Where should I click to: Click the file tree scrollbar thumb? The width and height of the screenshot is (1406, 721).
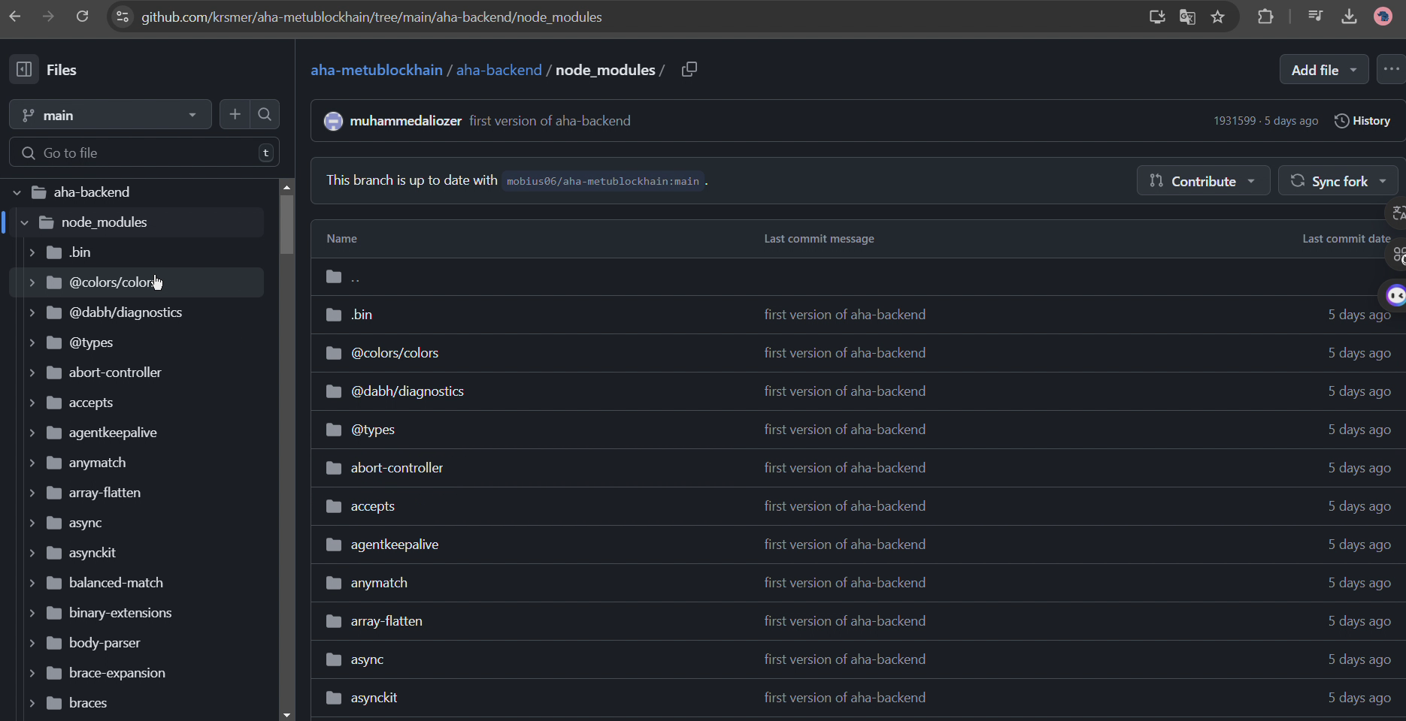pos(286,225)
